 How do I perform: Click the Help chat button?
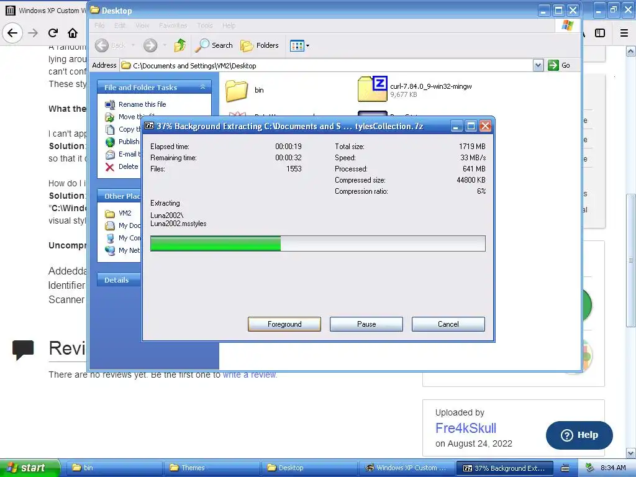coord(579,435)
